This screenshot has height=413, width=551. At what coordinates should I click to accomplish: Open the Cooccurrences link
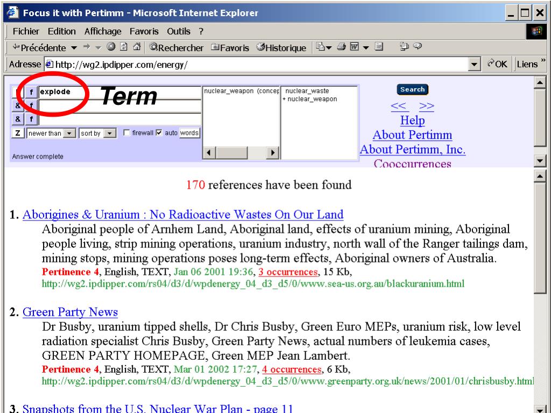[x=413, y=163]
